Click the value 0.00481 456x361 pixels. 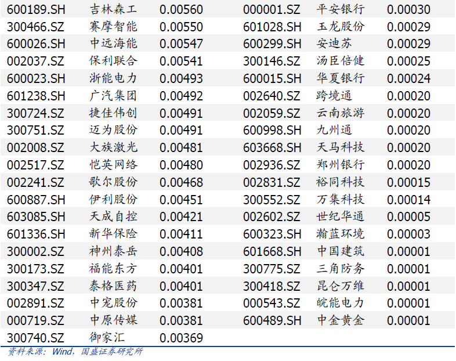point(181,148)
